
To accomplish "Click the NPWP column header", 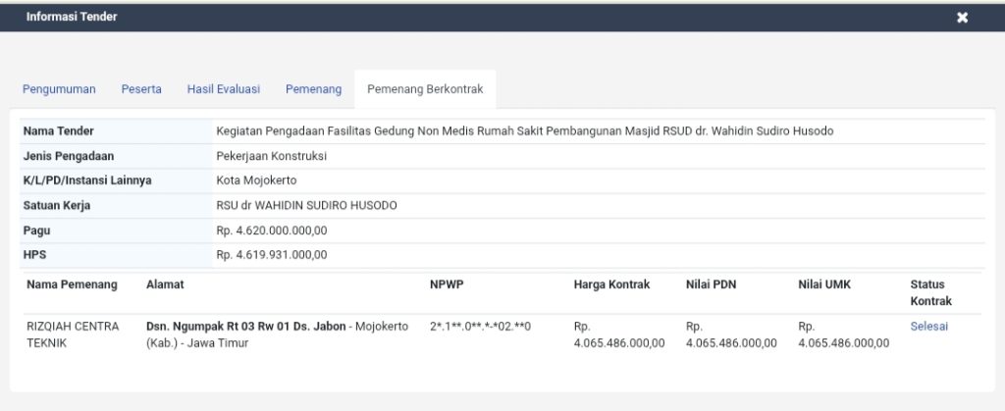I will [x=446, y=284].
